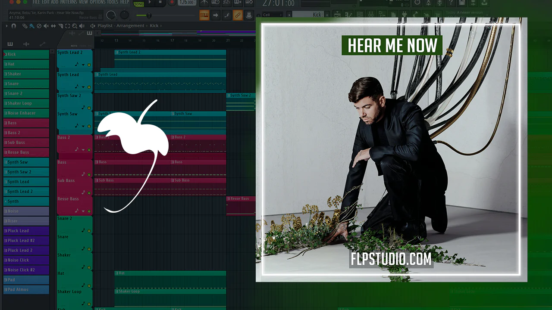
Task: Open the Resse Bass track dropdown arrow
Action: (83, 211)
